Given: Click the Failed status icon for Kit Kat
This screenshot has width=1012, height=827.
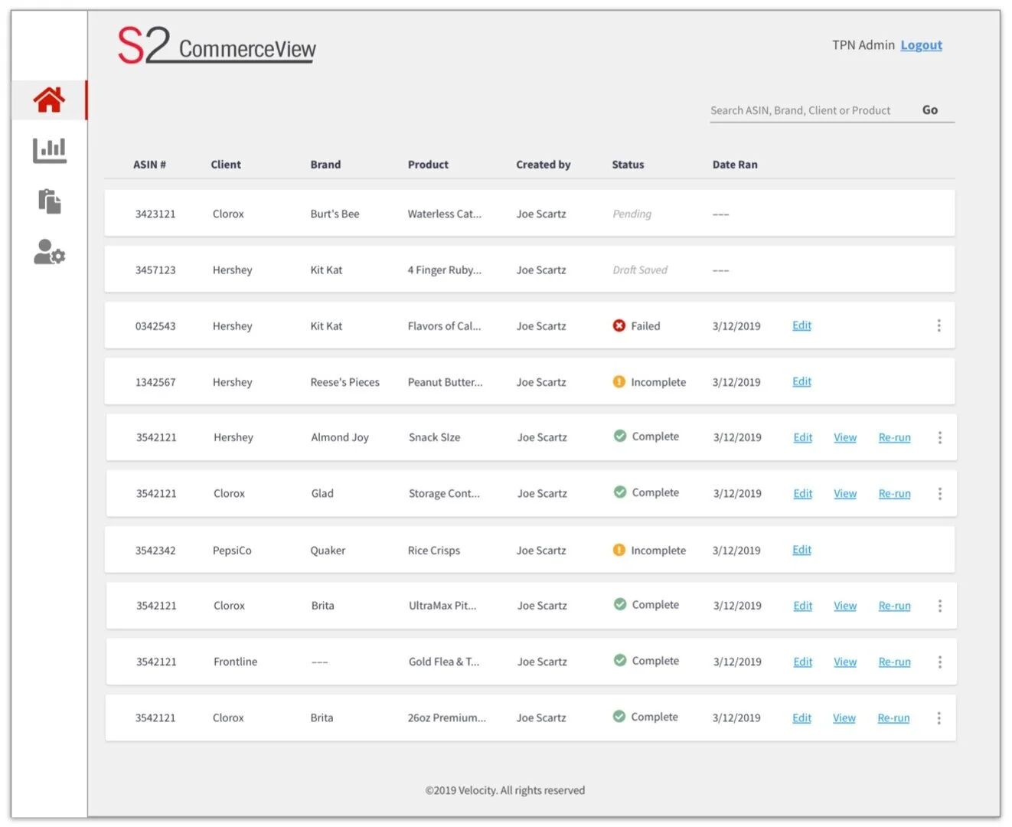Looking at the screenshot, I should (619, 325).
